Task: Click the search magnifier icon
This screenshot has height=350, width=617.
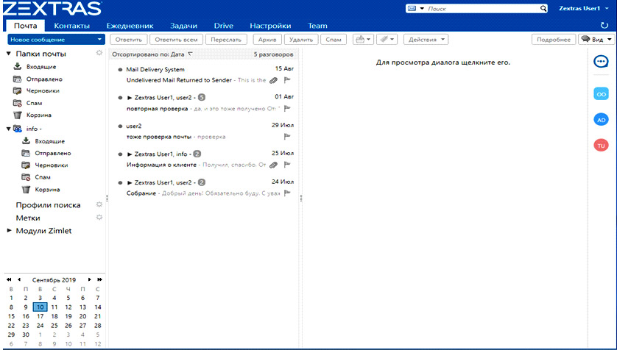Action: [x=543, y=8]
